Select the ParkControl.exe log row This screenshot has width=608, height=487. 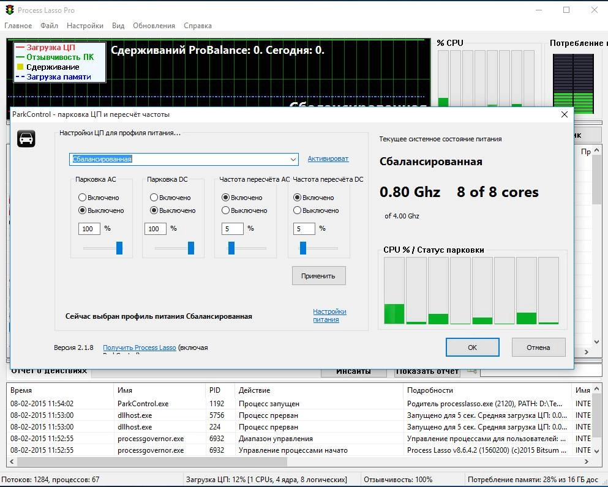pos(300,404)
